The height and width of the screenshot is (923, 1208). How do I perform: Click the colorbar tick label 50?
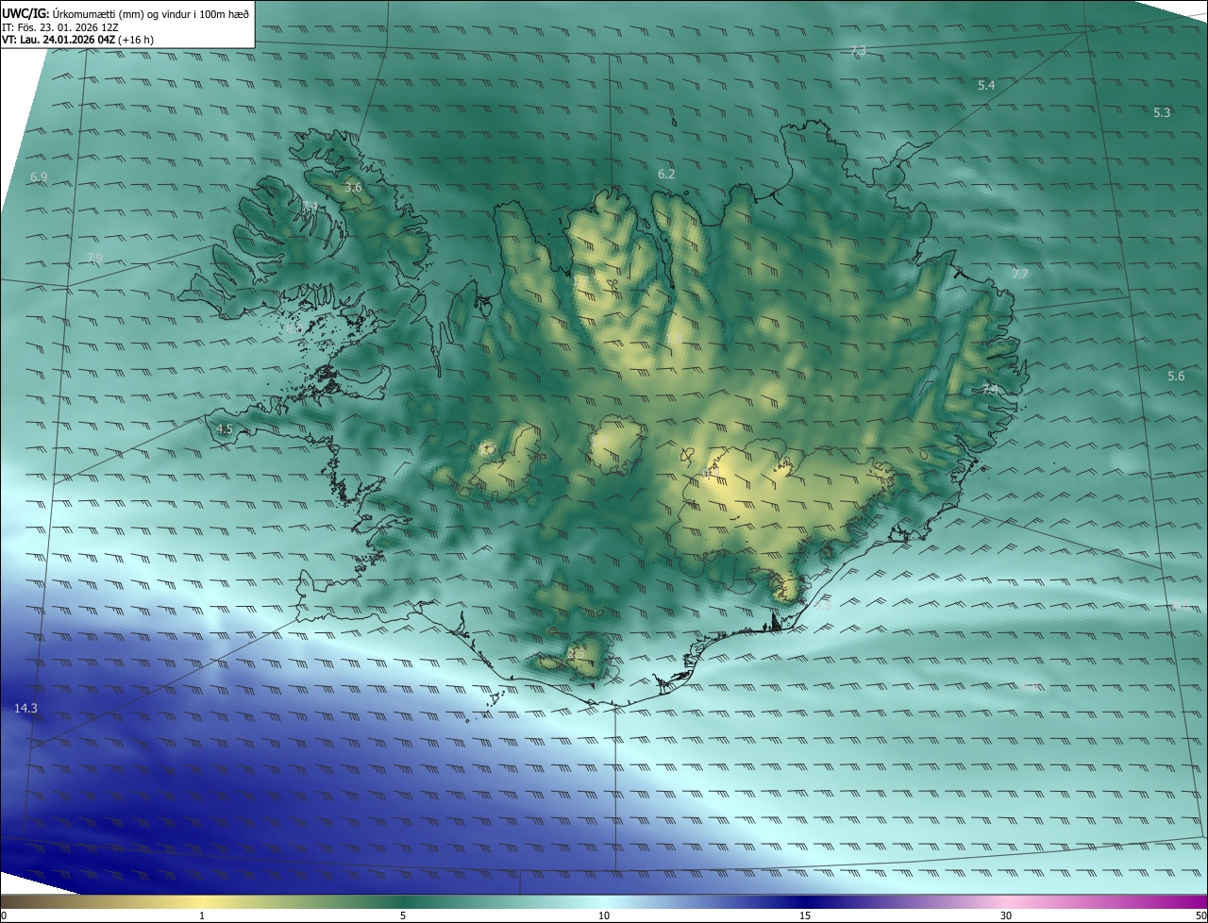tap(1201, 915)
